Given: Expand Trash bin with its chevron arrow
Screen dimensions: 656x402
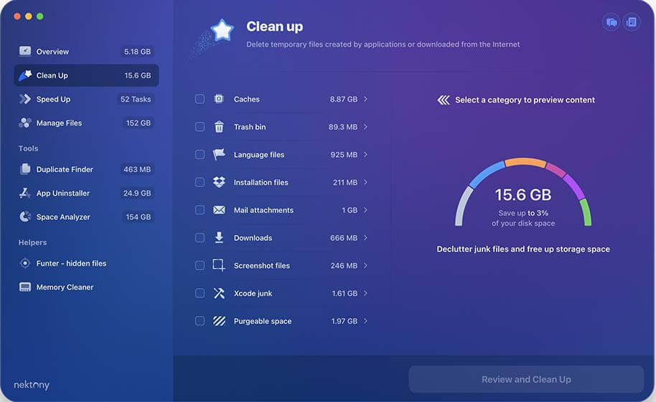Looking at the screenshot, I should pos(365,127).
